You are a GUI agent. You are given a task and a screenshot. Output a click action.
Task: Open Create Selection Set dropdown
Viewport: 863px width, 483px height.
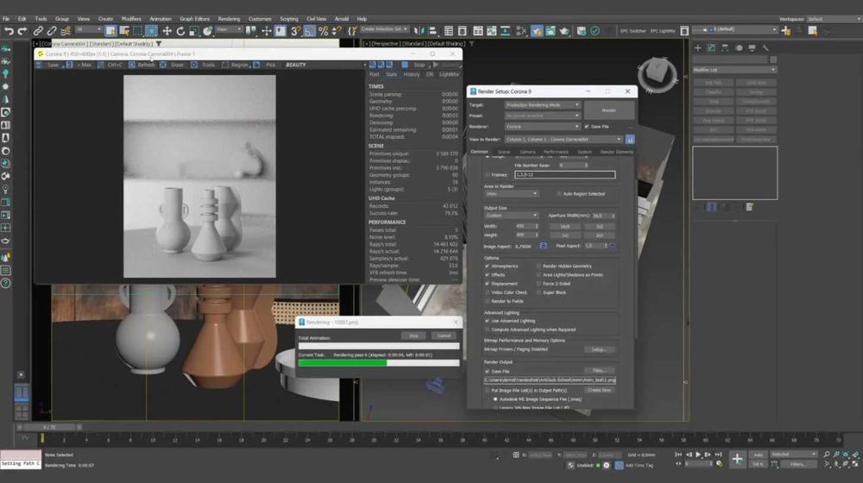click(385, 29)
